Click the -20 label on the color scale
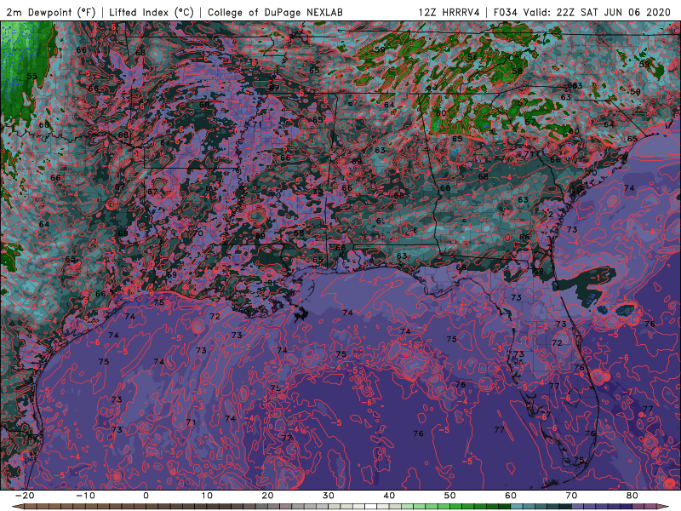Screen dimensions: 681x511 [x=25, y=496]
